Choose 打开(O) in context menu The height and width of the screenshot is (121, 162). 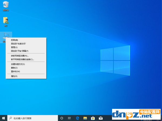pos(26,40)
